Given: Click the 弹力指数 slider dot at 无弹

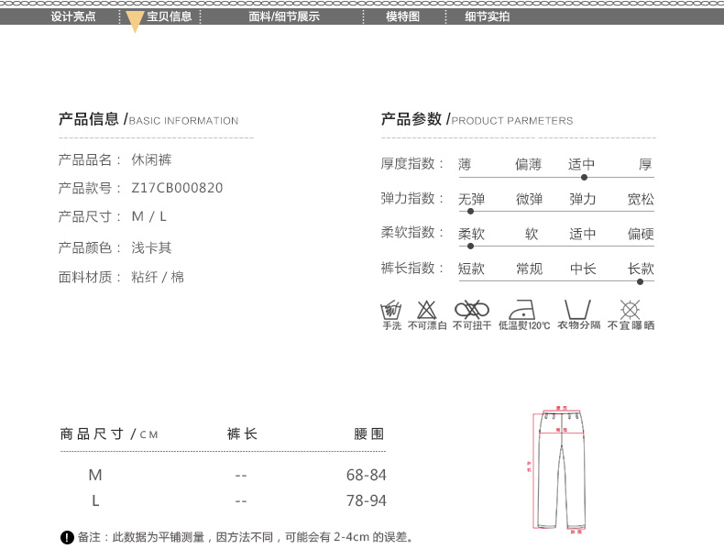Looking at the screenshot, I should [471, 212].
